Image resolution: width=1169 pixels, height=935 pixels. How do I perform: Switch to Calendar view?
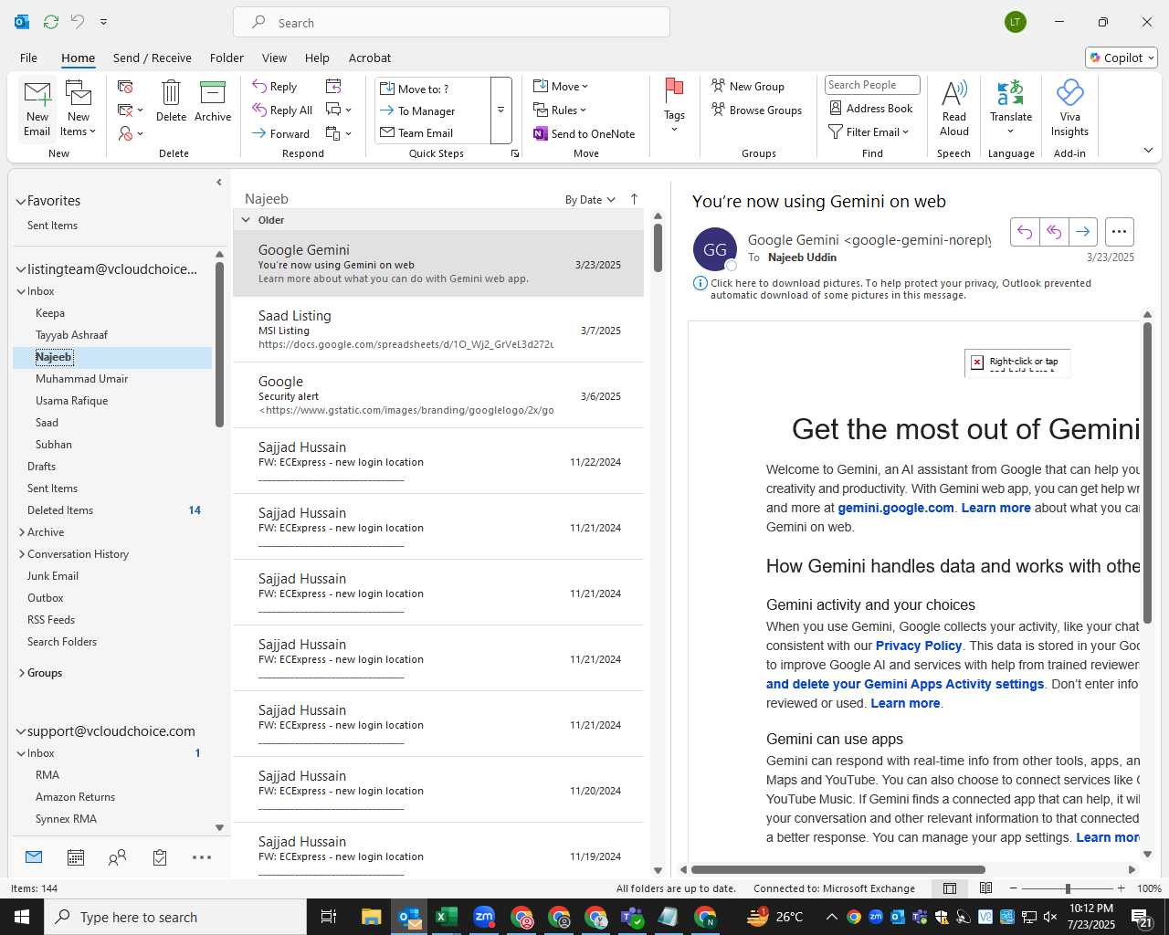[x=76, y=857]
